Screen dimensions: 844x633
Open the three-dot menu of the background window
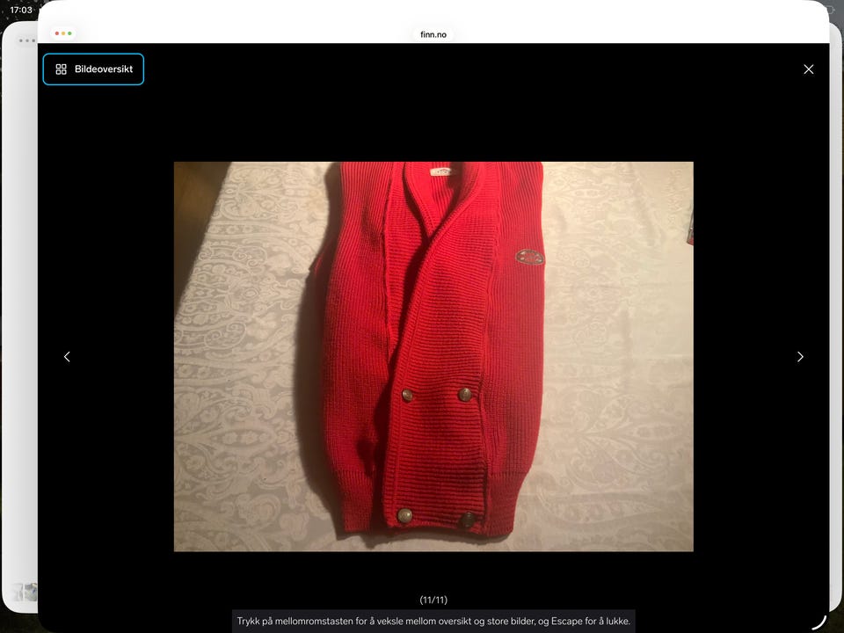pos(25,40)
